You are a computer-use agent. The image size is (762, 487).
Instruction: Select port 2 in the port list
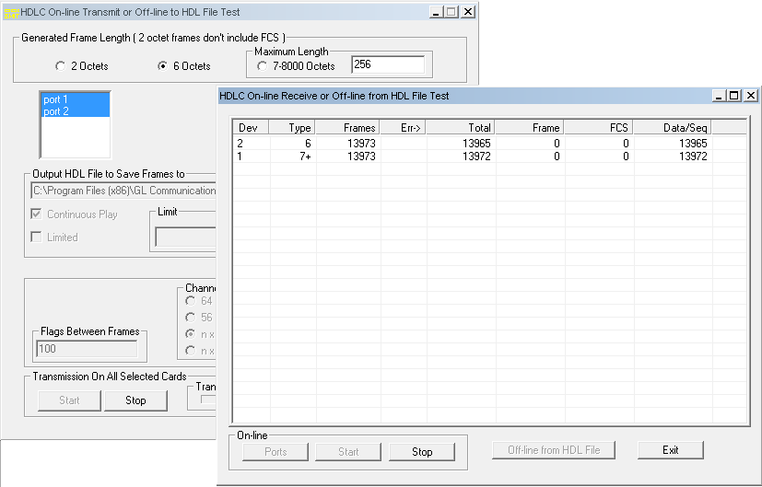point(76,111)
